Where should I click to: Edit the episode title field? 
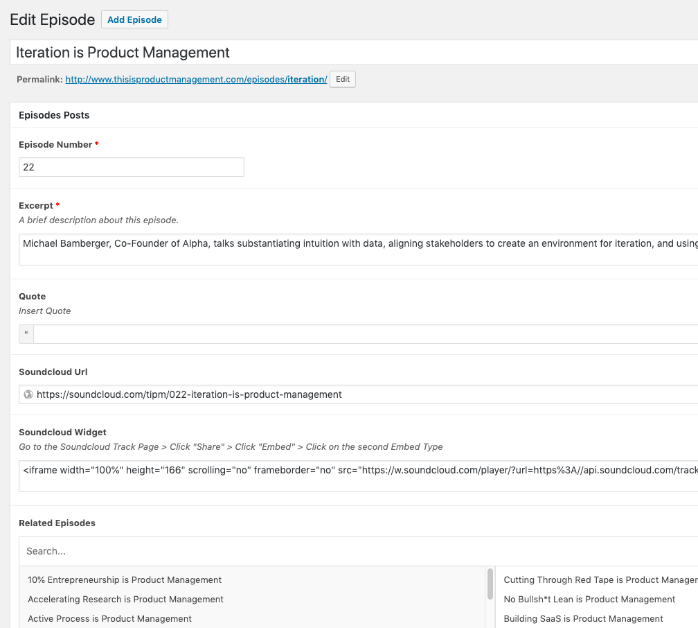point(354,52)
